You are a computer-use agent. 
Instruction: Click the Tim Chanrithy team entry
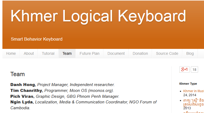point(26,90)
